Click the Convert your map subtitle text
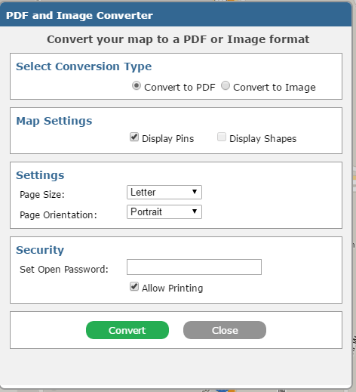 point(178,39)
